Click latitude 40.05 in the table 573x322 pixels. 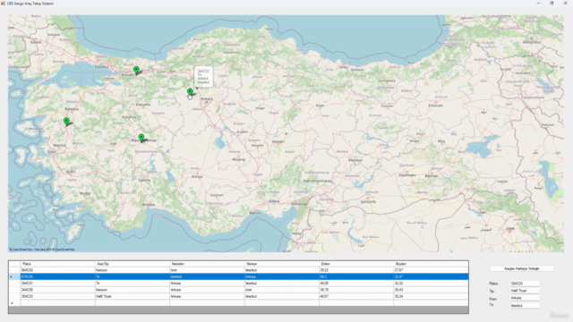[356, 284]
